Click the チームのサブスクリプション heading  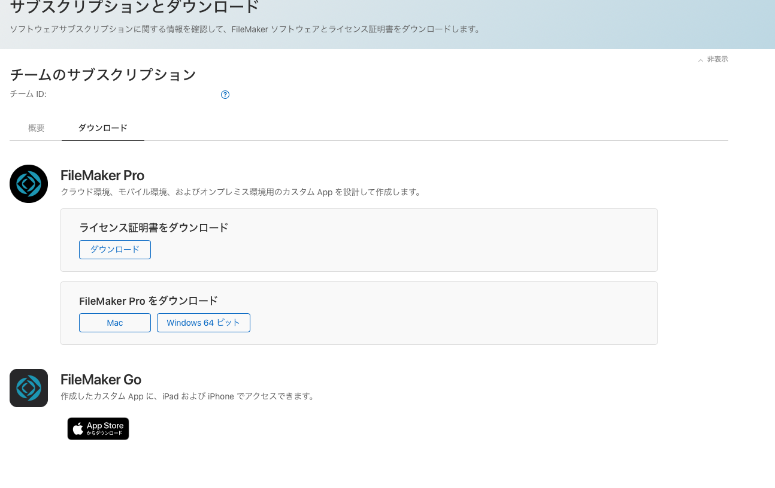[x=103, y=75]
